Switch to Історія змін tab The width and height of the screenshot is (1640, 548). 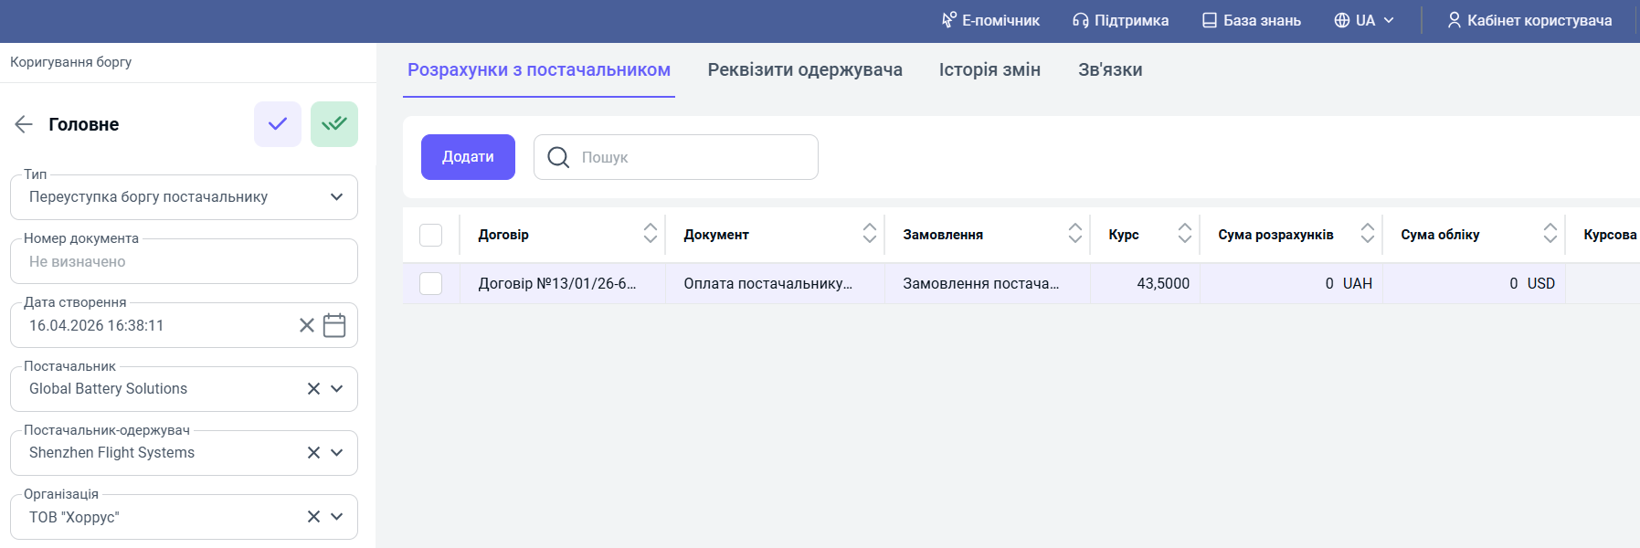tap(989, 69)
